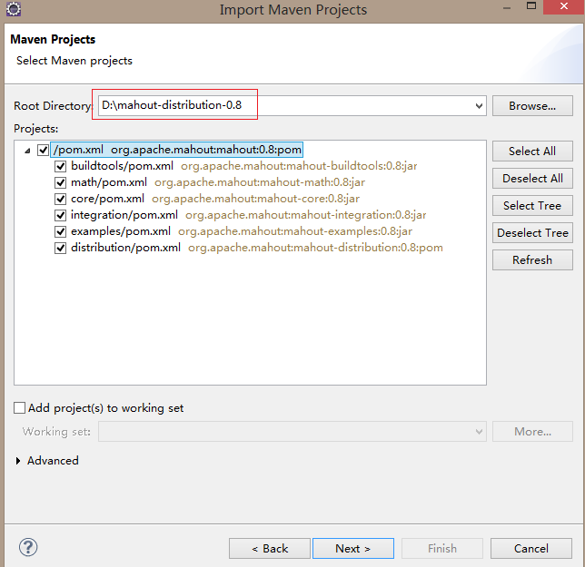Viewport: 585px width, 567px height.
Task: Click the greyed-out More... button
Action: (532, 432)
